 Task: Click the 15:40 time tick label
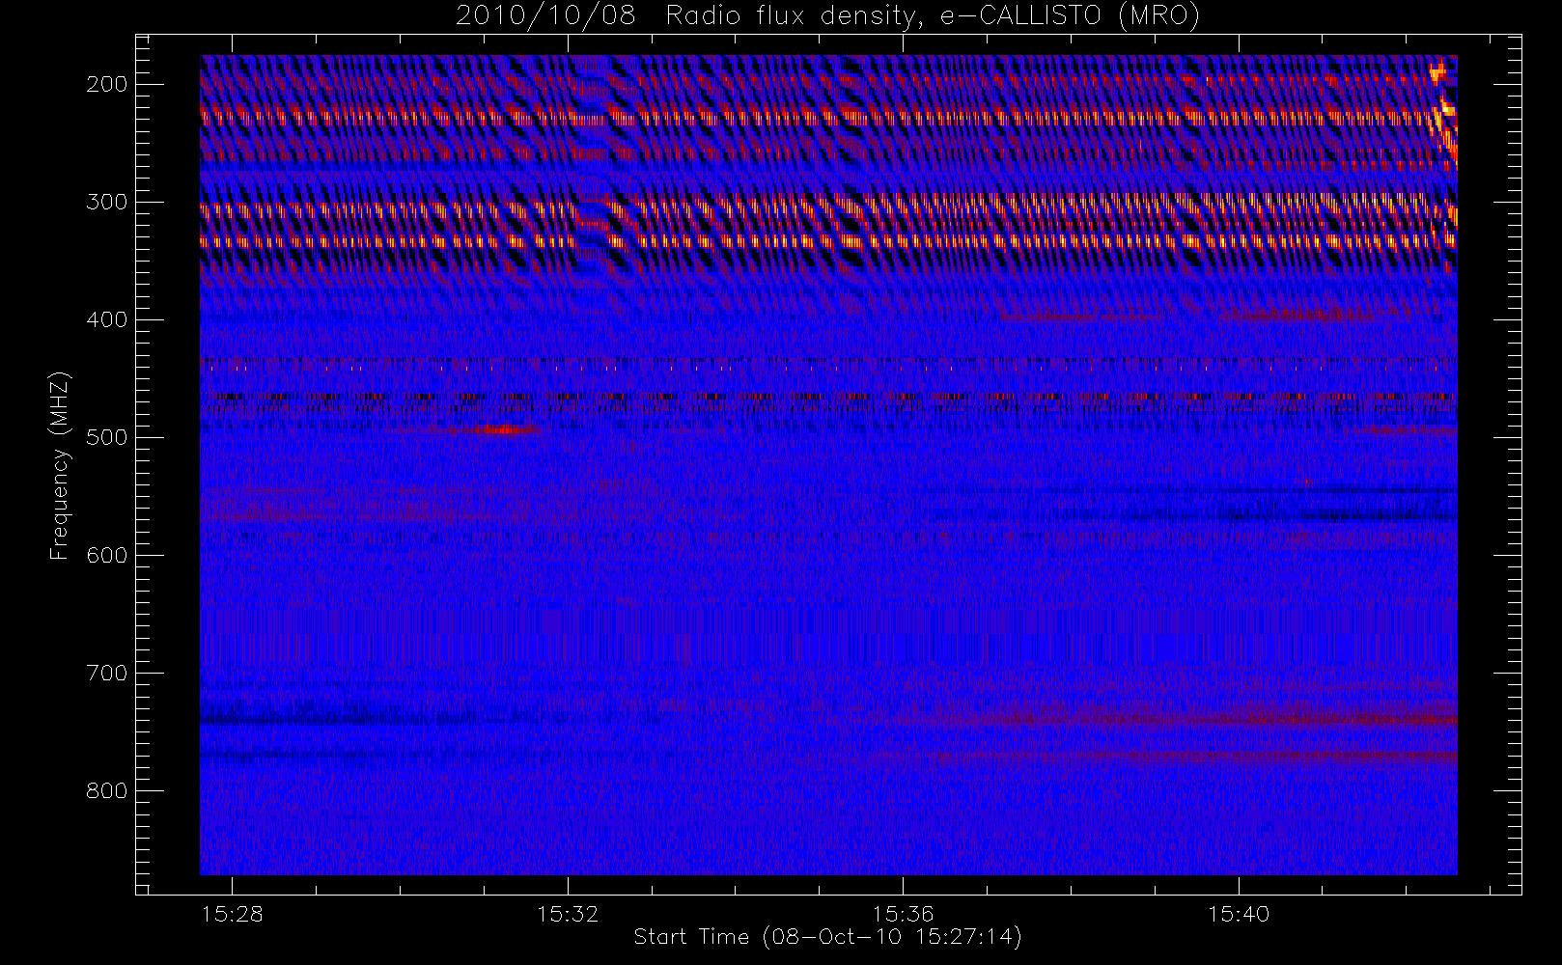(x=1239, y=914)
